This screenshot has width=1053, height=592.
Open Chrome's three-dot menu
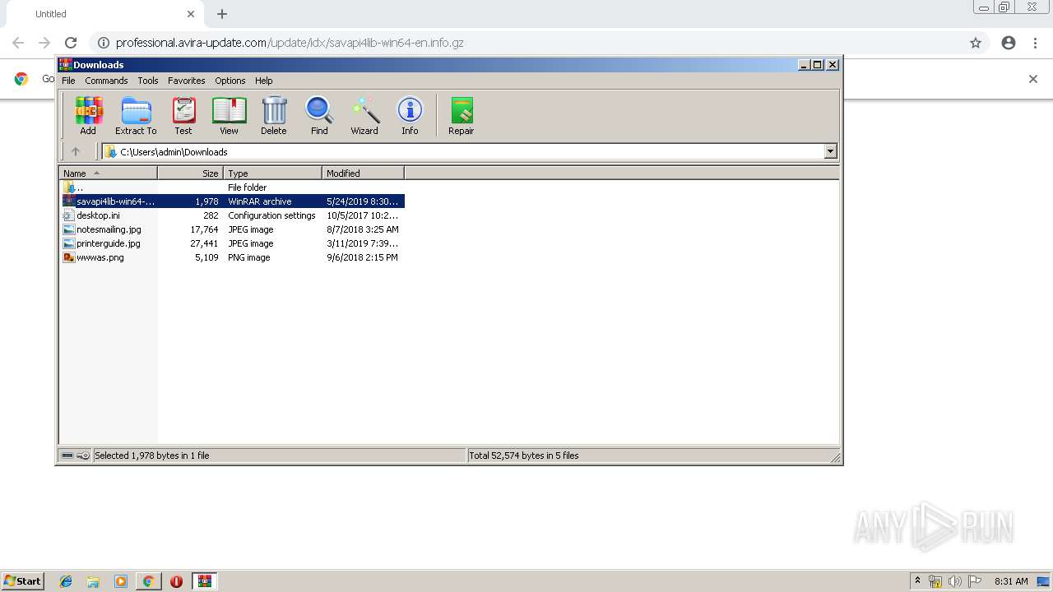point(1035,43)
